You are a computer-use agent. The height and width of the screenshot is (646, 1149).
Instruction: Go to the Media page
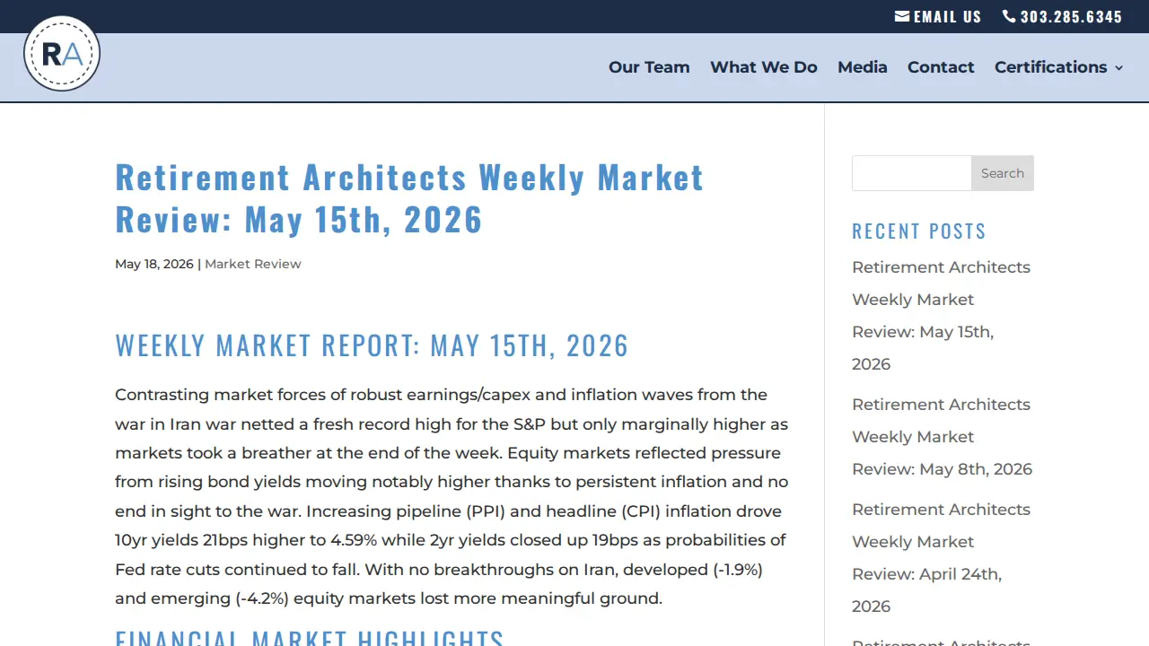tap(863, 67)
